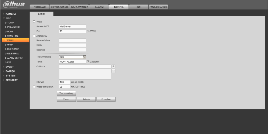Viewport: 268px width, 134px height.
Task: Save settings with the Zapisz button
Action: point(66,99)
